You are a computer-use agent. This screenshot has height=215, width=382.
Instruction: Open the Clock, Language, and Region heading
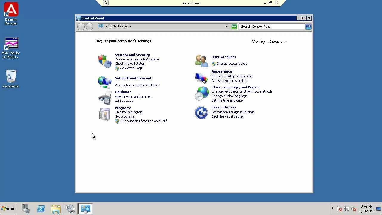[235, 87]
